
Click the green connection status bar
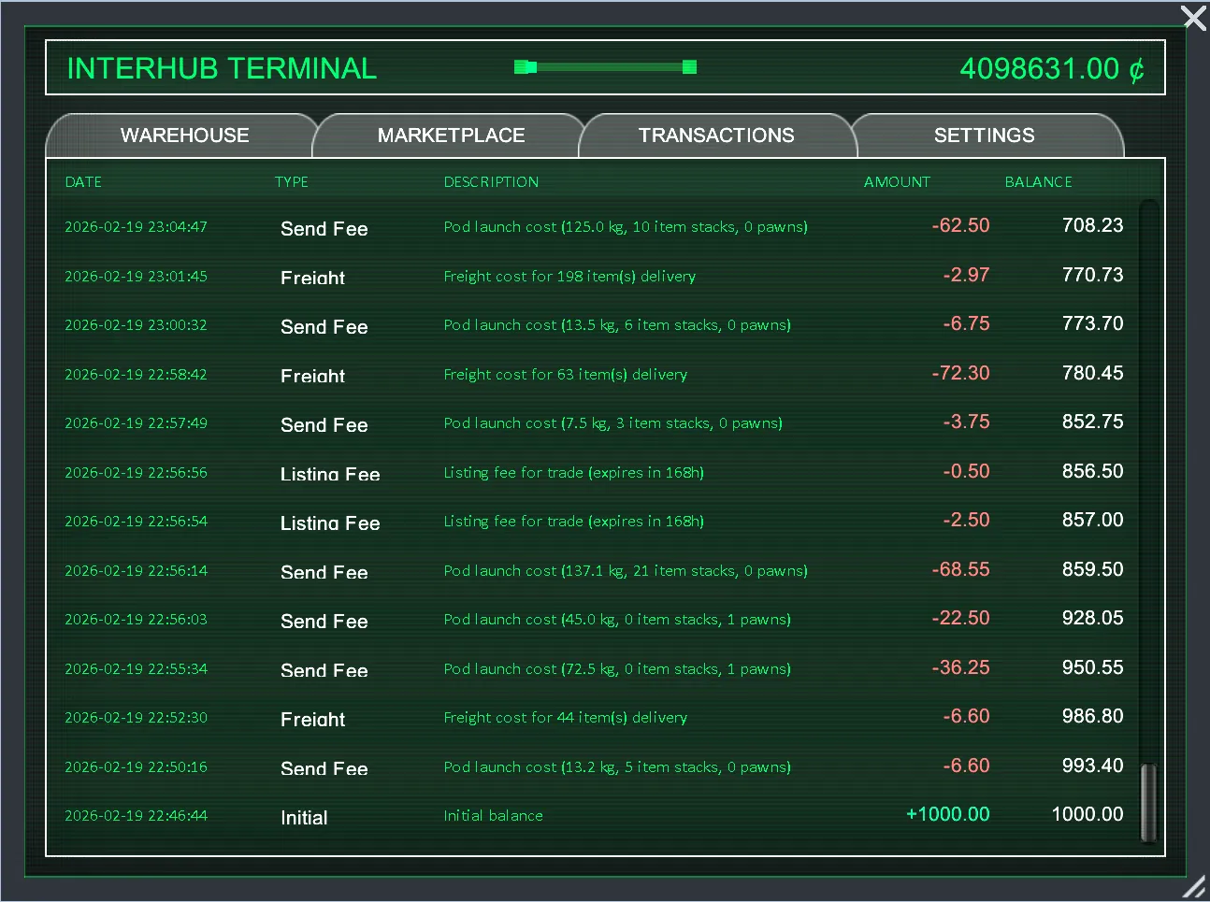coord(606,67)
